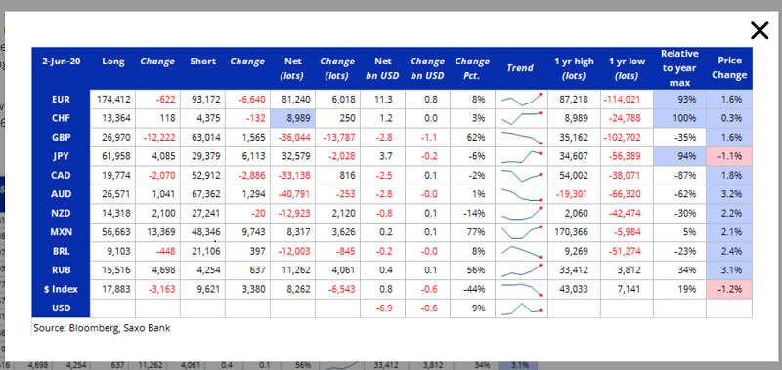The height and width of the screenshot is (370, 782).
Task: Click RUB price change 3.1% cell
Action: pyautogui.click(x=729, y=269)
